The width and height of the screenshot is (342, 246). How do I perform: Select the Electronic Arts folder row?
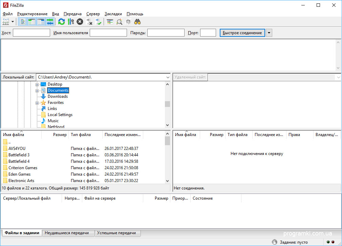(x=83, y=181)
